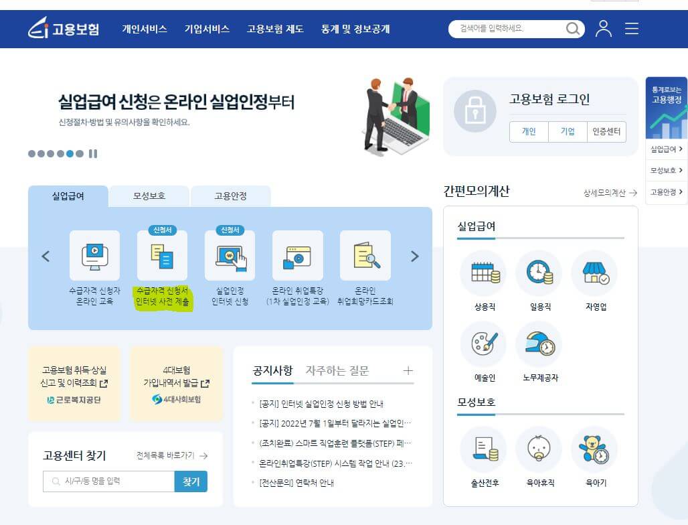Open 고용안정 in the side quick menu
The width and height of the screenshot is (688, 525).
coord(666,192)
